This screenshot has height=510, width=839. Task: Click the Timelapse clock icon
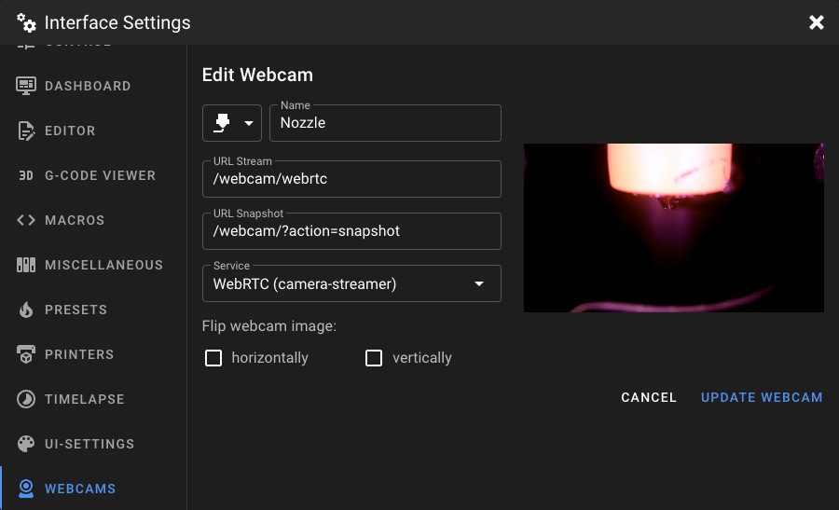pos(26,399)
